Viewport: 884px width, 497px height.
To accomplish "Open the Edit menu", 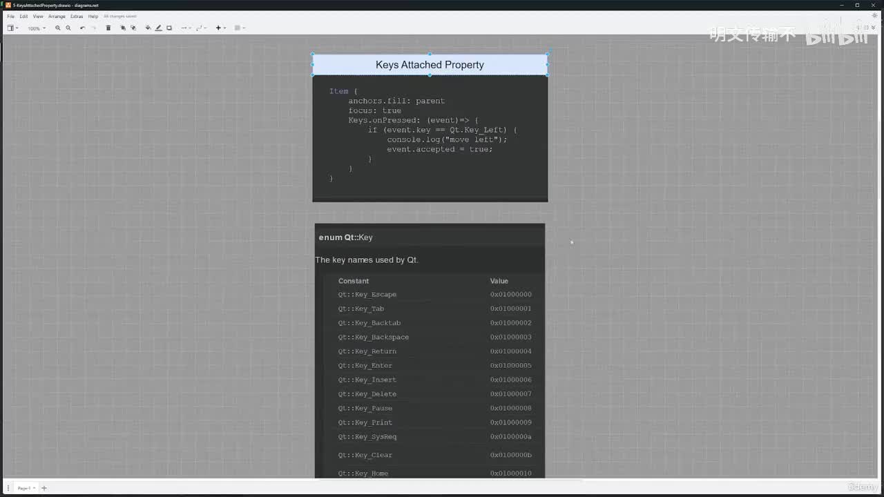I will pos(23,16).
